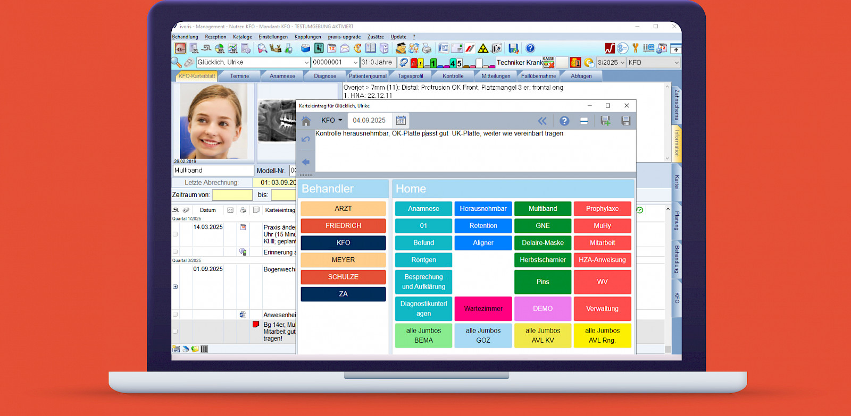This screenshot has width=851, height=416.
Task: Expand the 01.09.2025 entry with plus box
Action: [x=176, y=286]
